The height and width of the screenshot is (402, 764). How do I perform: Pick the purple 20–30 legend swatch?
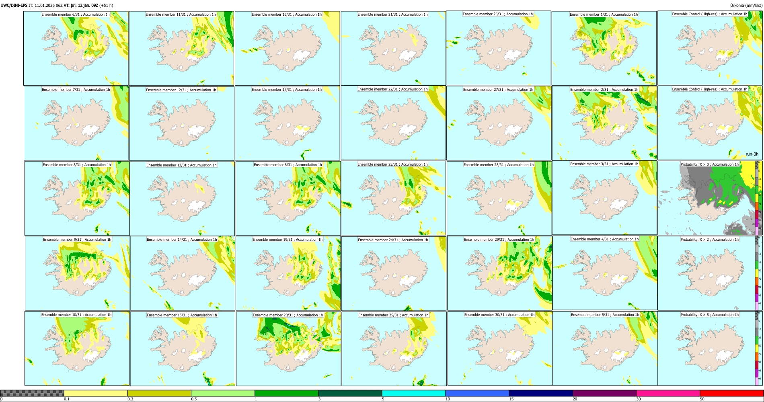tap(604, 393)
